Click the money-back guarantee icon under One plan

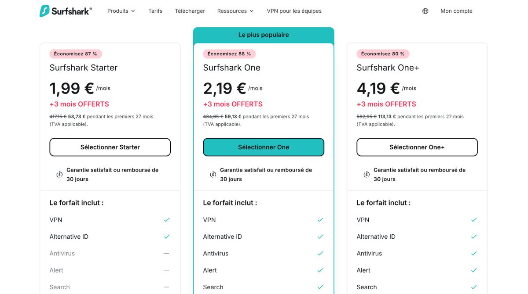pyautogui.click(x=213, y=174)
